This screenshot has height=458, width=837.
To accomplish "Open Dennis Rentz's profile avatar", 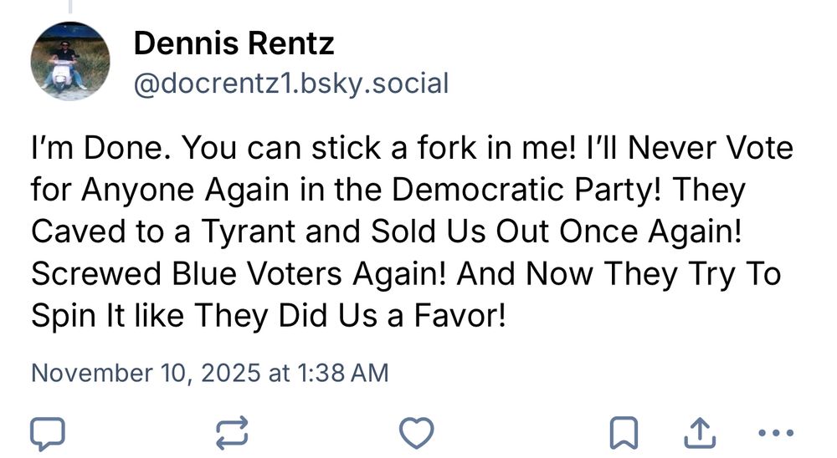I will 70,61.
